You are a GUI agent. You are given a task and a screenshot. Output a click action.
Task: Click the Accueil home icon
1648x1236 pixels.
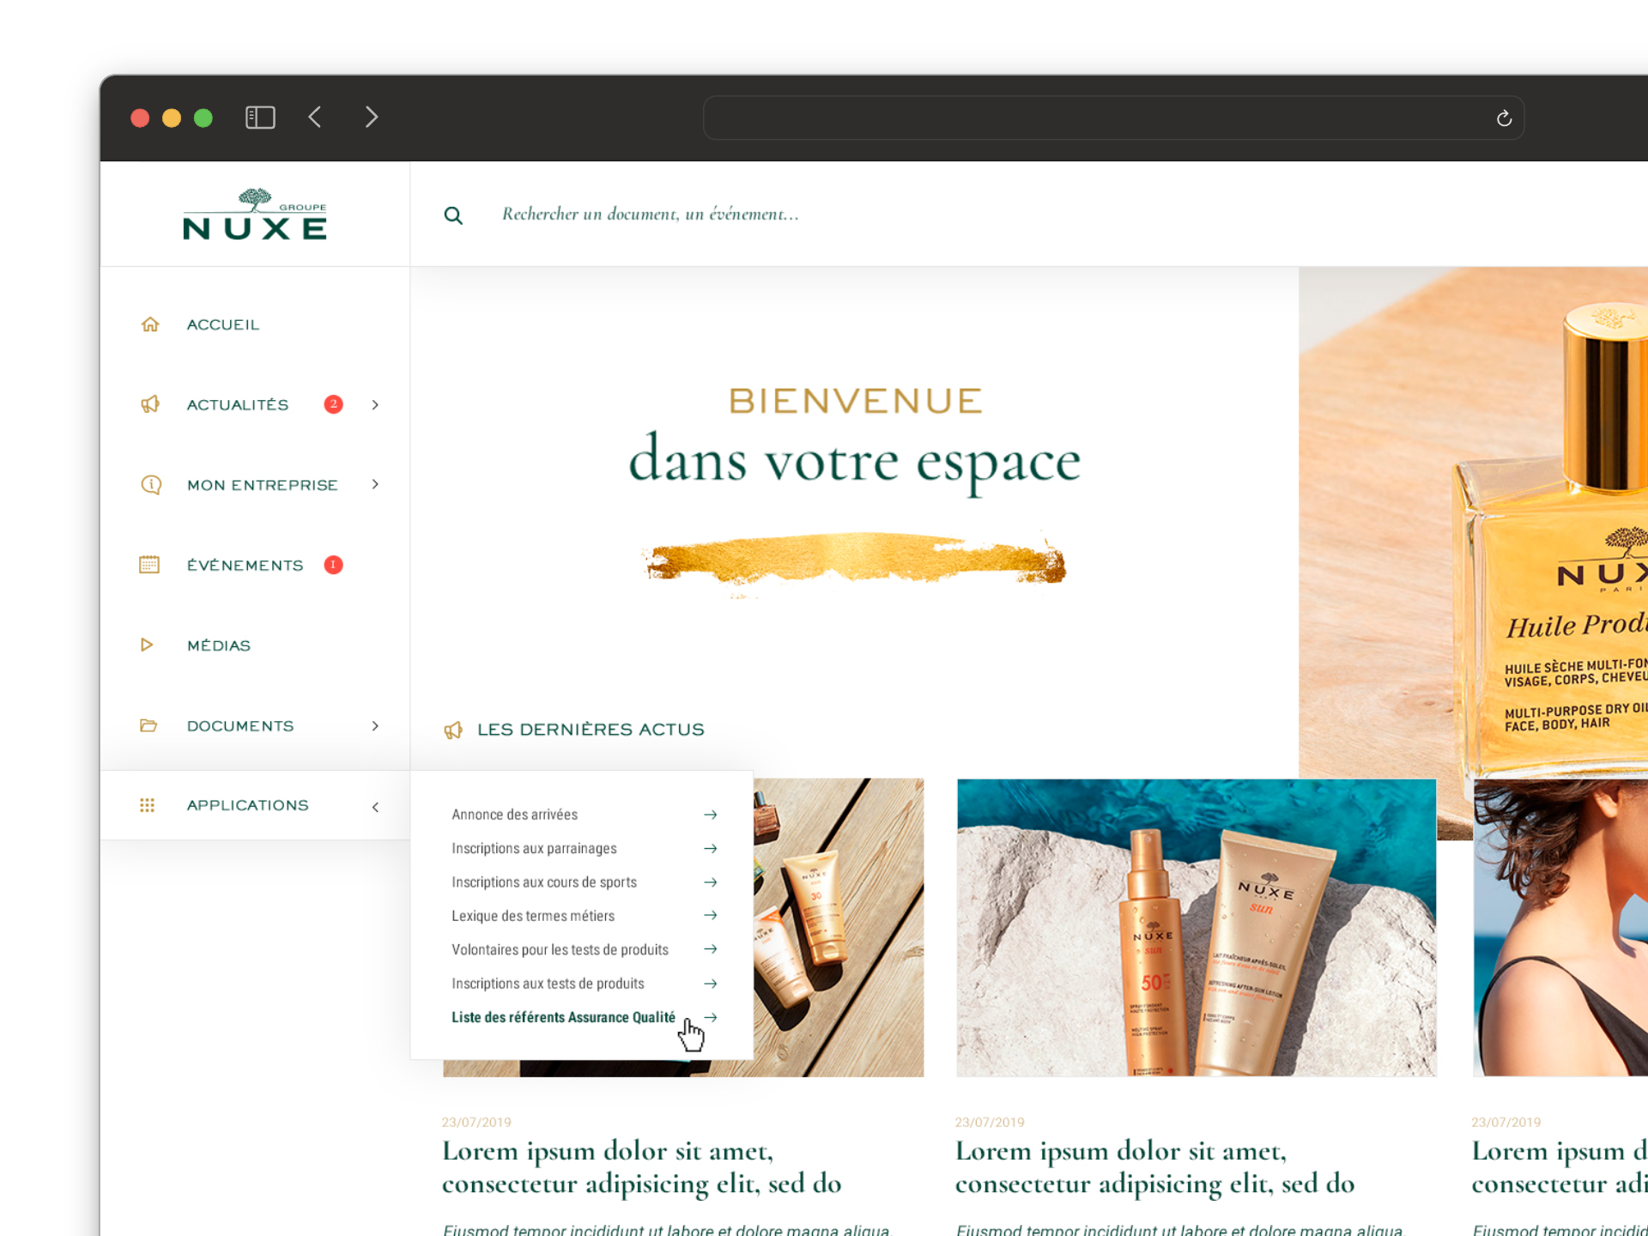(x=150, y=324)
